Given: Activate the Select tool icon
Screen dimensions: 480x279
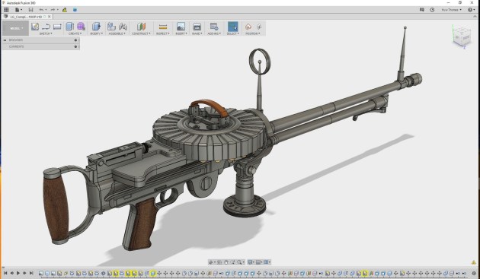Looking at the screenshot, I should tap(232, 27).
